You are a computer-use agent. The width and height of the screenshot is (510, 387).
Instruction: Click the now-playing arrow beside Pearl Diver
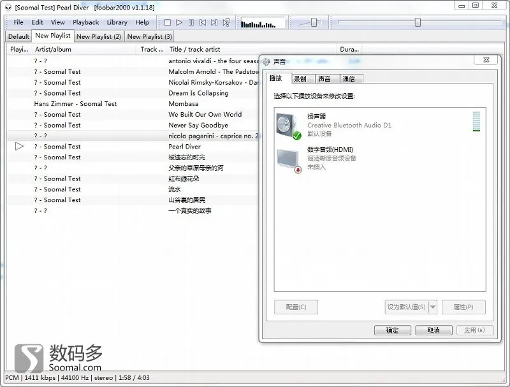(x=19, y=147)
